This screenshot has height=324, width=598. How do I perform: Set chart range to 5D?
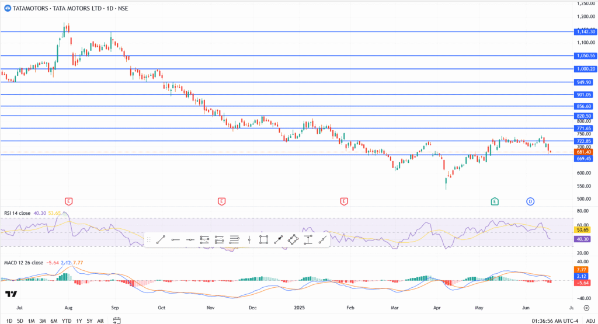tap(20, 321)
